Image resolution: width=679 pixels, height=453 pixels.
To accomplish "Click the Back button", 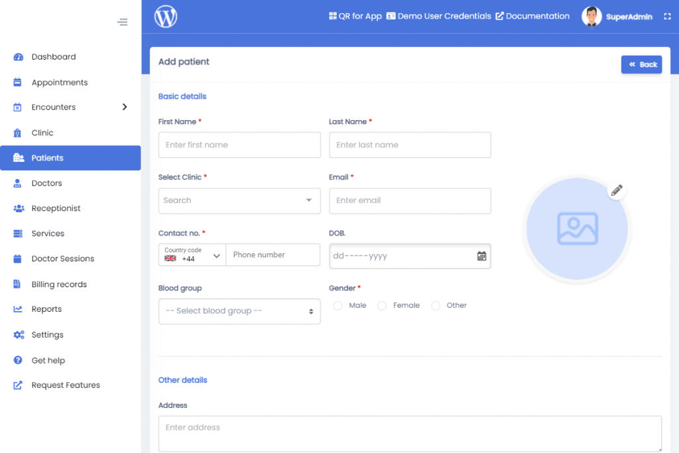I will pos(641,64).
